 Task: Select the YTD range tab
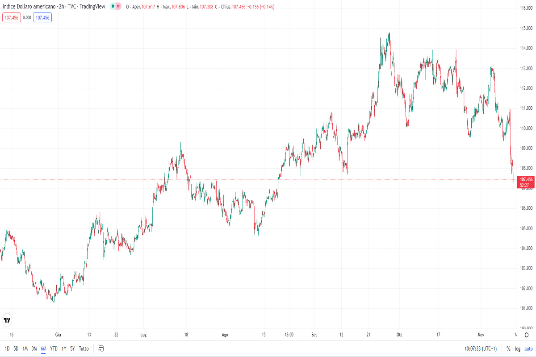[x=53, y=349]
